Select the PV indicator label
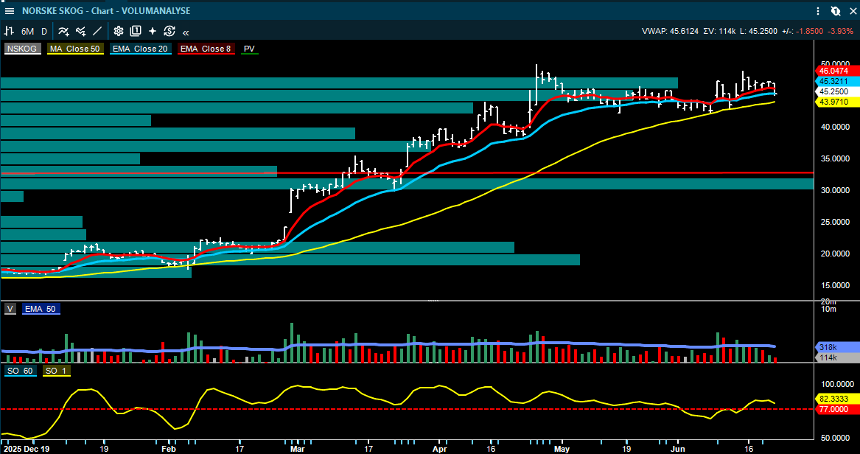 [249, 49]
